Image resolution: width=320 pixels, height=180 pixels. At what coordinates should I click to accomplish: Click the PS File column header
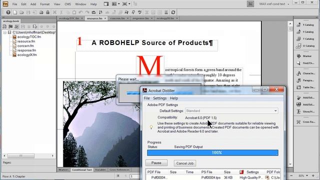point(206,172)
